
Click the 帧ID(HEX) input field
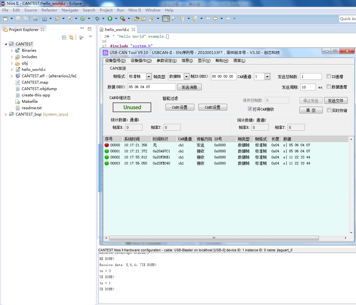tap(224, 76)
